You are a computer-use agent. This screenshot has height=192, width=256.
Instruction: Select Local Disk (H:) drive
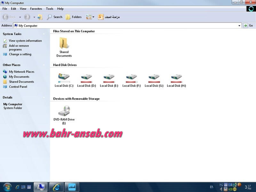176,80
